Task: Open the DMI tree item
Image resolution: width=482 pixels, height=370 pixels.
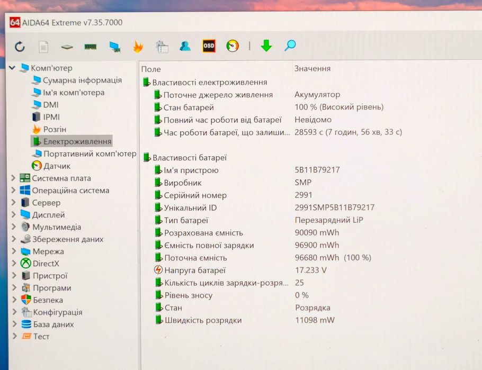Action: click(x=45, y=105)
